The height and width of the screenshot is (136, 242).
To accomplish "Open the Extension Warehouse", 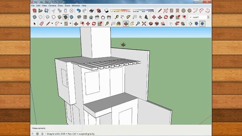I will point(157,24).
